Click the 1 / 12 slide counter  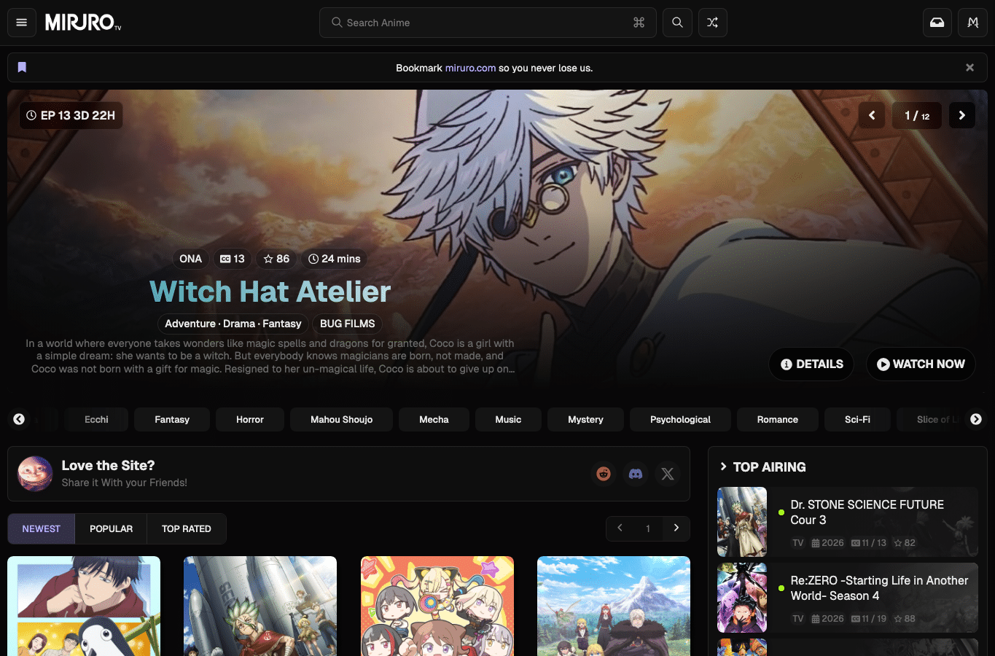917,115
